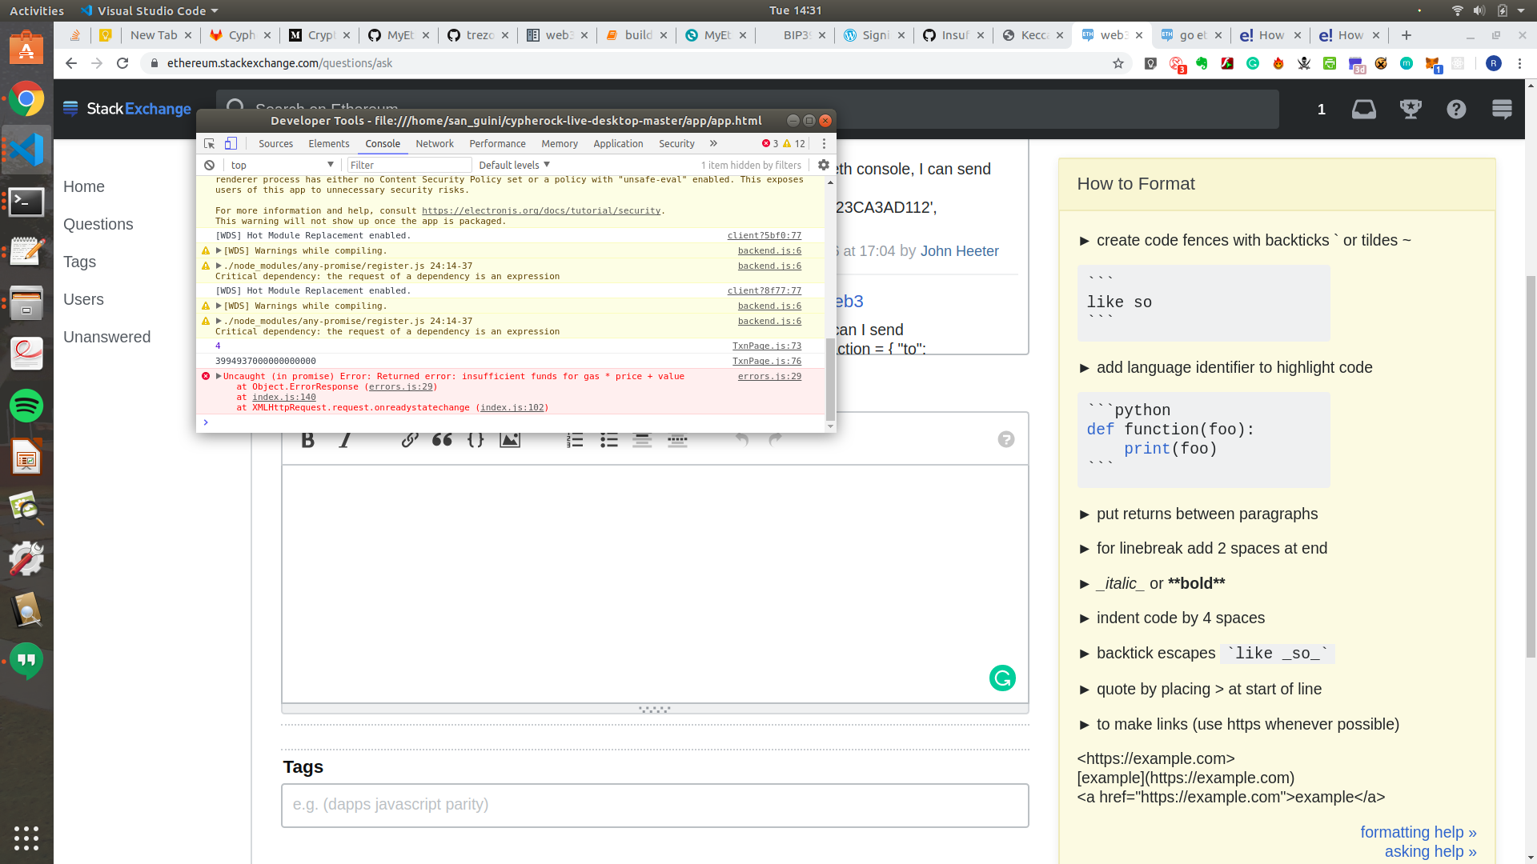Open 'formatting help »' link
The width and height of the screenshot is (1537, 864).
coord(1419,832)
